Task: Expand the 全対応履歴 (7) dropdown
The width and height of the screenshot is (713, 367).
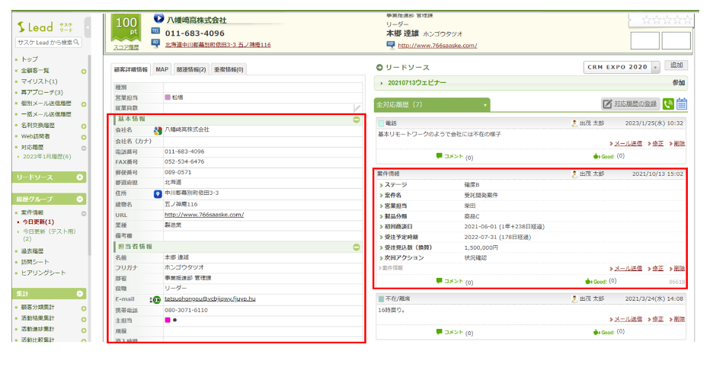Action: pyautogui.click(x=484, y=104)
